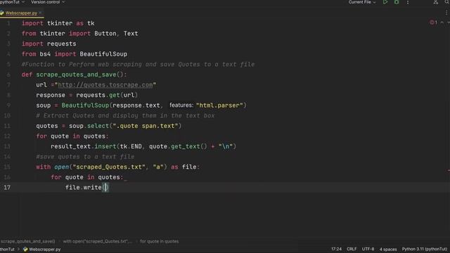Select the Webscrapper.py editor tab
The image size is (450, 253).
21,13
